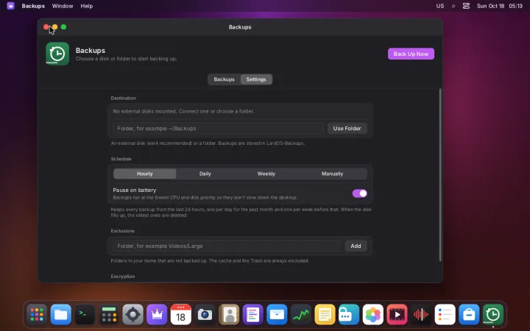Viewport: 530px width, 331px height.
Task: Launch Terminal from the dock
Action: [x=85, y=315]
